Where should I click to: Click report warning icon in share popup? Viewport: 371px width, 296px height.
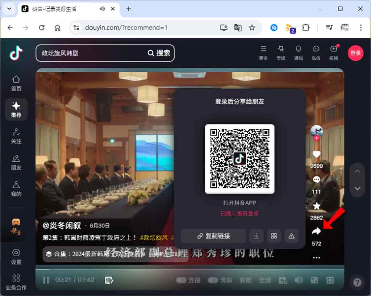292,236
